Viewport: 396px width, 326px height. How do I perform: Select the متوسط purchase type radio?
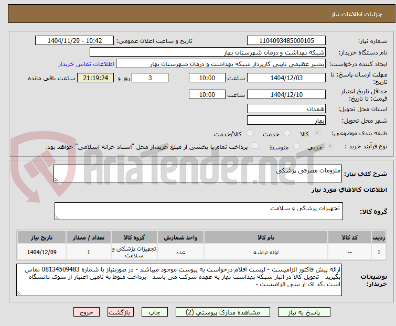pos(296,146)
